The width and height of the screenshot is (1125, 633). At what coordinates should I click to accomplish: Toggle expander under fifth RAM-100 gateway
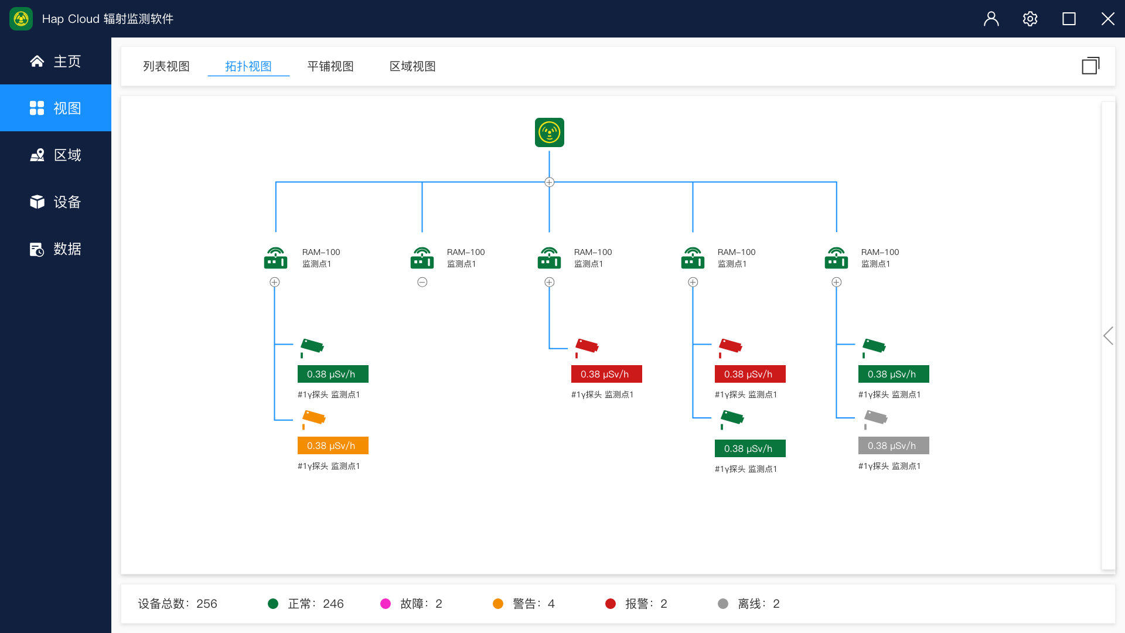pos(837,283)
